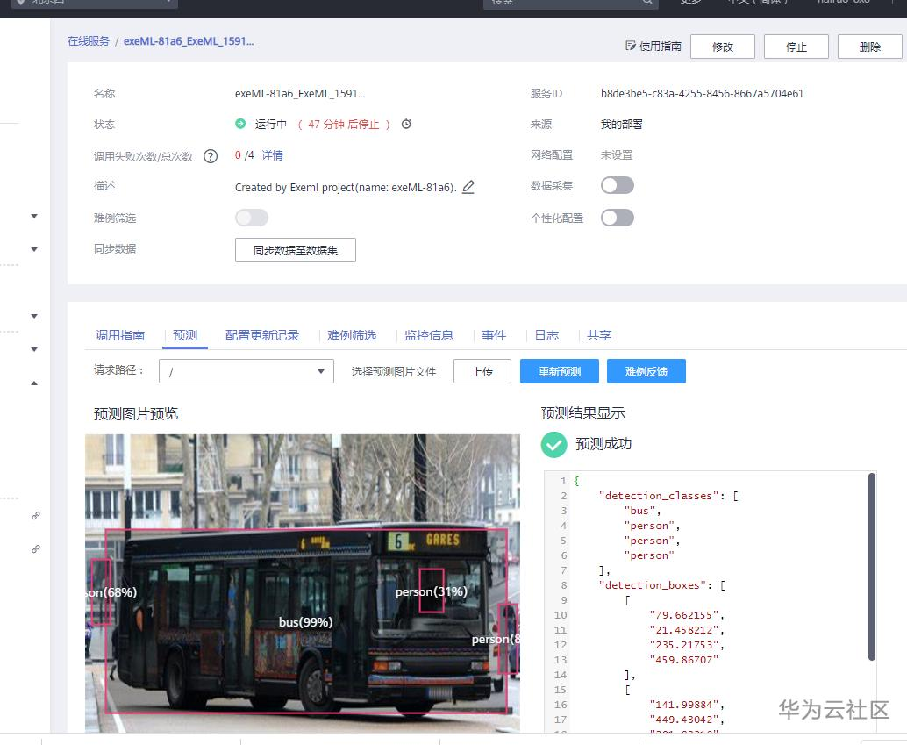Click the "detection_classes" line in JSON

pos(668,496)
